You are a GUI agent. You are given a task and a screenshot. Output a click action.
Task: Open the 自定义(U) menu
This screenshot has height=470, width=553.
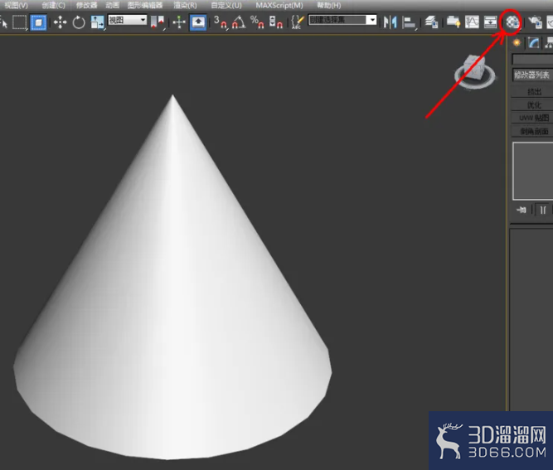click(x=226, y=5)
